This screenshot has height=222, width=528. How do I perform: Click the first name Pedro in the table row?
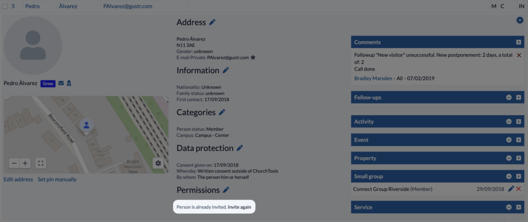32,6
